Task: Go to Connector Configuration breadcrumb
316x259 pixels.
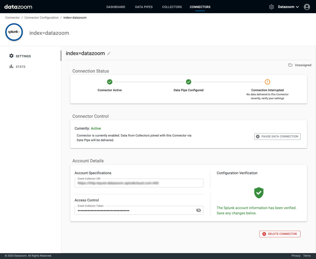Action: [x=42, y=18]
